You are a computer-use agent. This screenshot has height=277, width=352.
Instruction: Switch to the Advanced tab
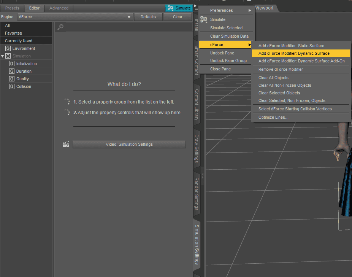click(59, 8)
